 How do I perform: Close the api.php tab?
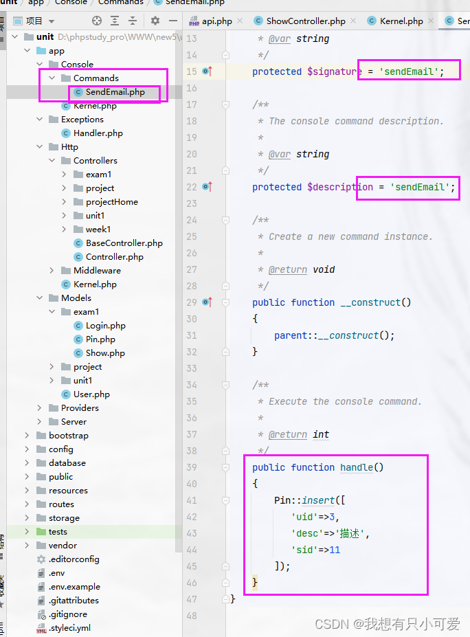pyautogui.click(x=240, y=21)
